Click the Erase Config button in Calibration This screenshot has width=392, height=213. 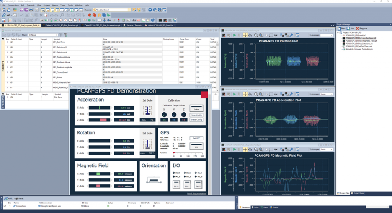[x=196, y=120]
